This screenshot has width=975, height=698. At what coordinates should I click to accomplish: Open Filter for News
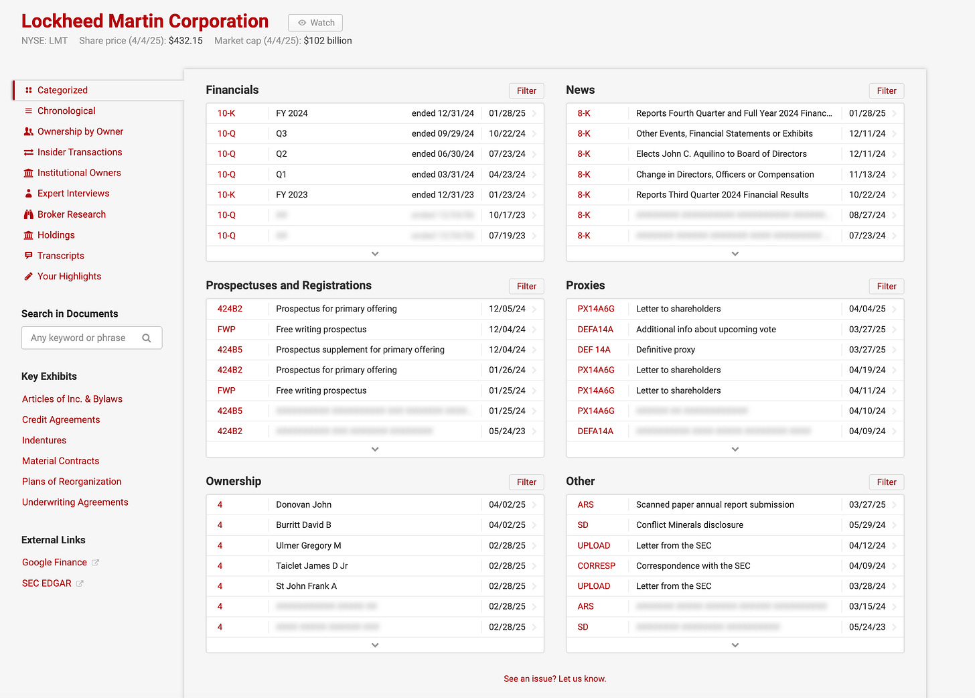point(887,91)
